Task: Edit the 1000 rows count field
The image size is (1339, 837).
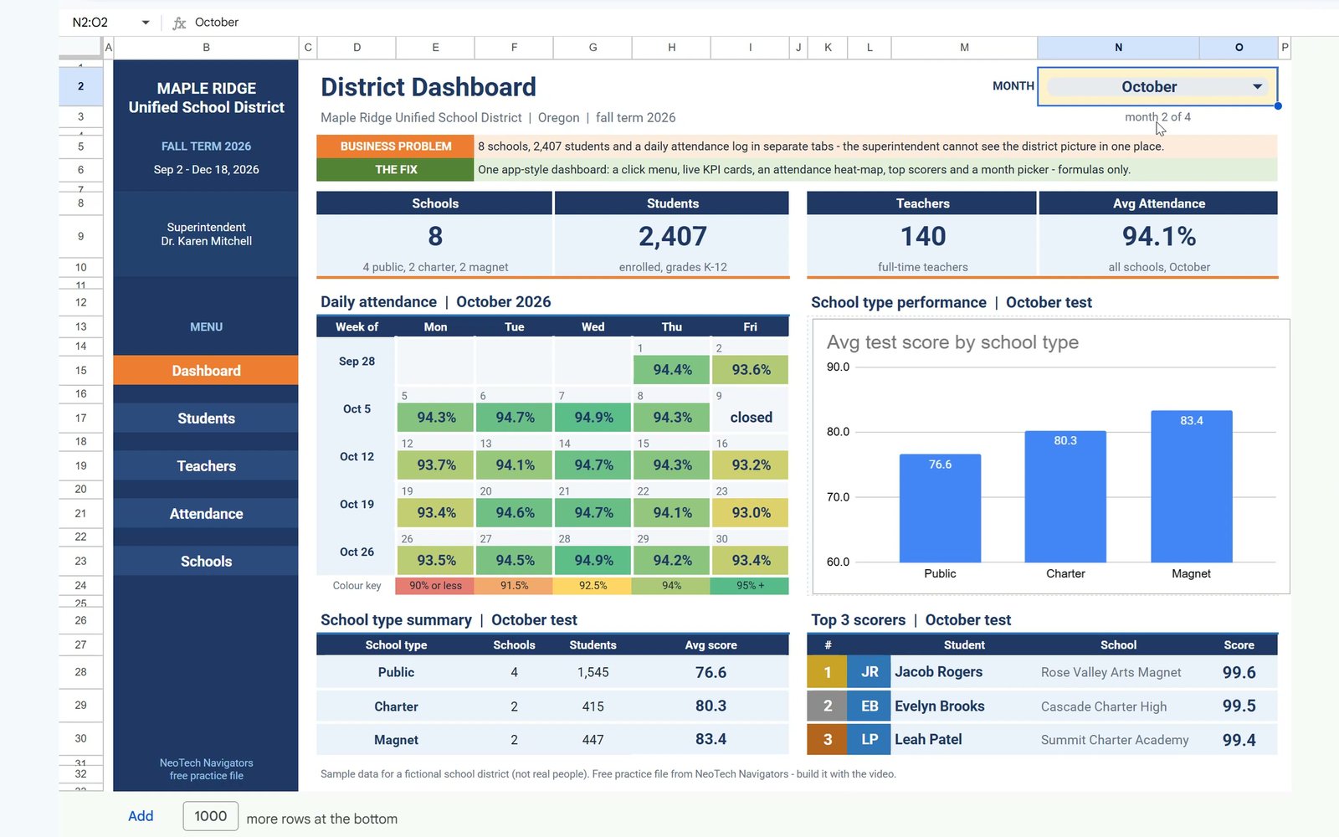Action: pyautogui.click(x=211, y=816)
